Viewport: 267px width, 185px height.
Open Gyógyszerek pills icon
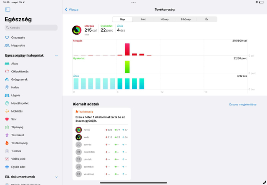click(7, 80)
